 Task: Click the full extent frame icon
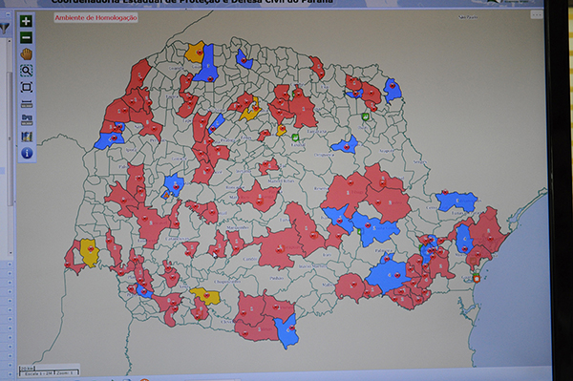pyautogui.click(x=27, y=87)
